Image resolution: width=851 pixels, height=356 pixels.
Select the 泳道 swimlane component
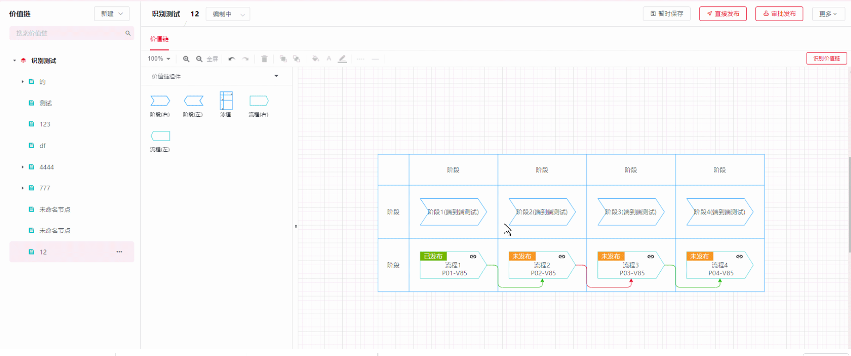(226, 104)
